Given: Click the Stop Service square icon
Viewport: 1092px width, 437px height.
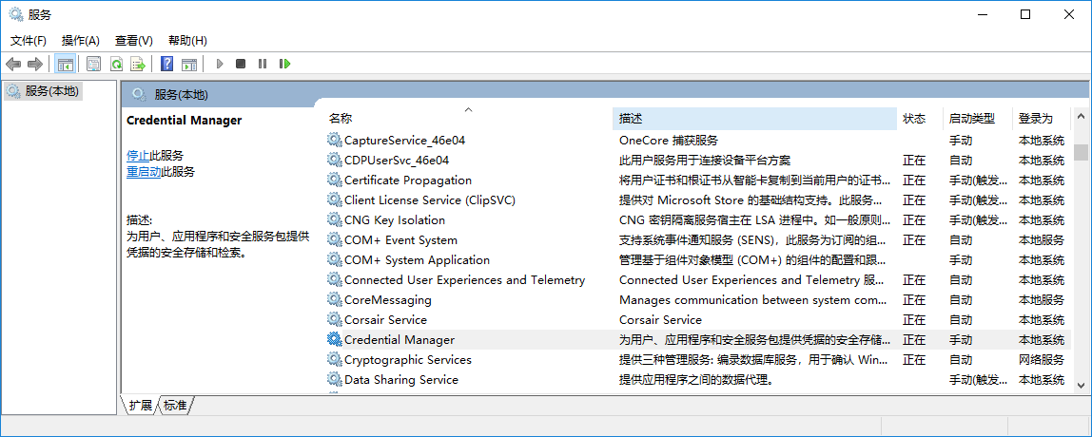Looking at the screenshot, I should click(241, 64).
